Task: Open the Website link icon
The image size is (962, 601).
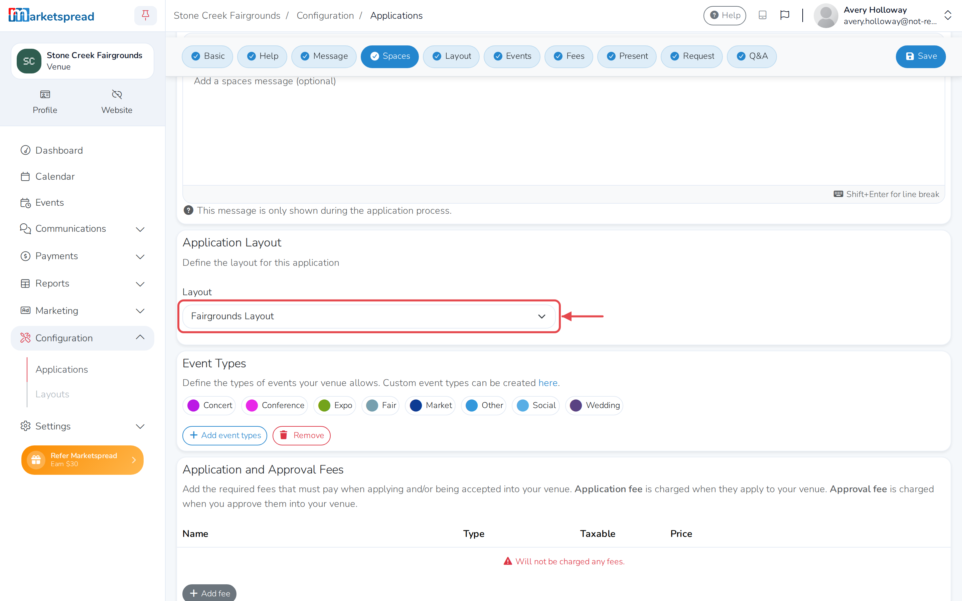Action: (117, 94)
